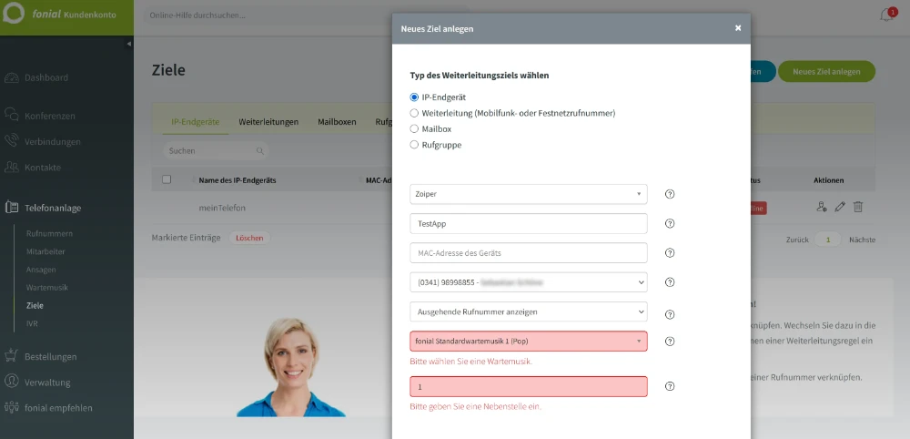This screenshot has height=439, width=910.
Task: Switch to the IP-Endgeräte tab
Action: [195, 122]
